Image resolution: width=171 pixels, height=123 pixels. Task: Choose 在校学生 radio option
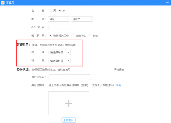(x=73, y=36)
